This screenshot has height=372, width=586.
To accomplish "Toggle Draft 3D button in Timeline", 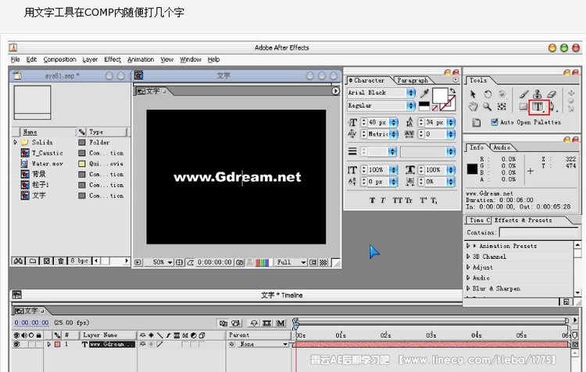I will point(236,323).
